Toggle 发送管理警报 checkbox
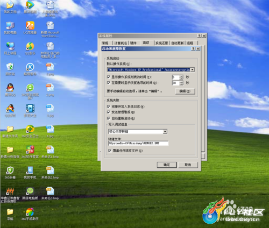This screenshot has width=269, height=228. coord(108,112)
